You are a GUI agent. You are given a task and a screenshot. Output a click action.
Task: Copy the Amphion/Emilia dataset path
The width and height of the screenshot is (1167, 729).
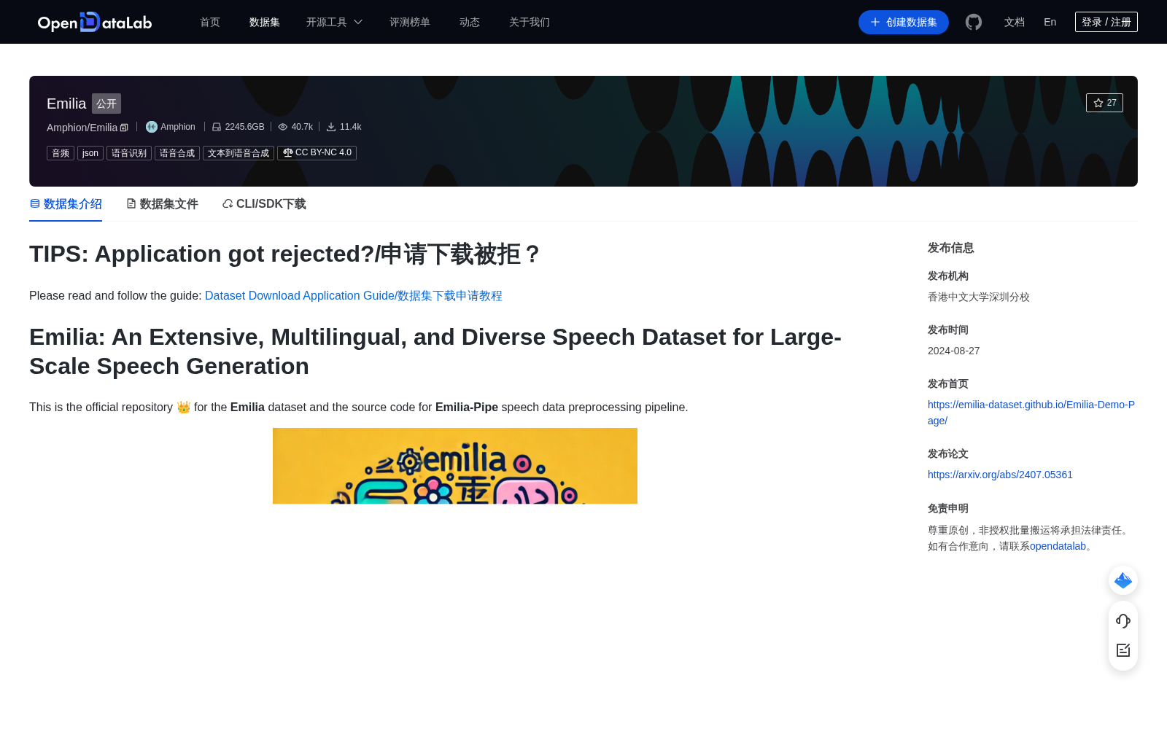point(124,128)
